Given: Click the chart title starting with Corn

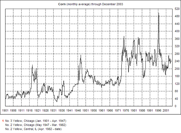Looking at the screenshot, I should [91, 5].
